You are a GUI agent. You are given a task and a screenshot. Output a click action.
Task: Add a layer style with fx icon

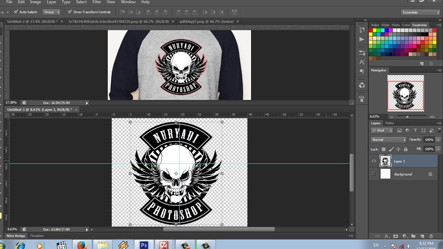click(x=387, y=236)
